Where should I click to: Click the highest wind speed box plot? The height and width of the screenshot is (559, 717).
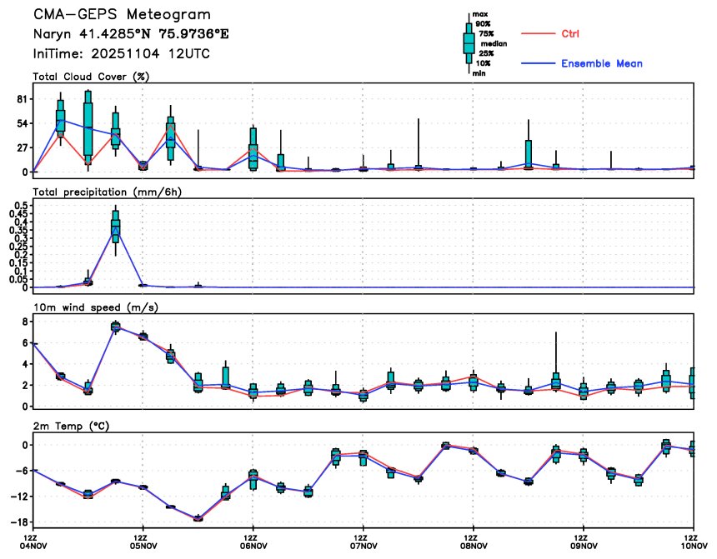[116, 326]
